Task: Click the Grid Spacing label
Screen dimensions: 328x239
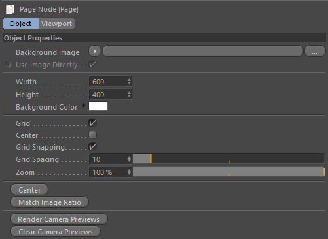Action: [37, 159]
